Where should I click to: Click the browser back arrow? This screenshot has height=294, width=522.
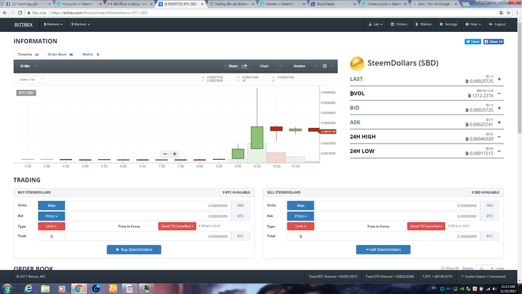(x=5, y=13)
